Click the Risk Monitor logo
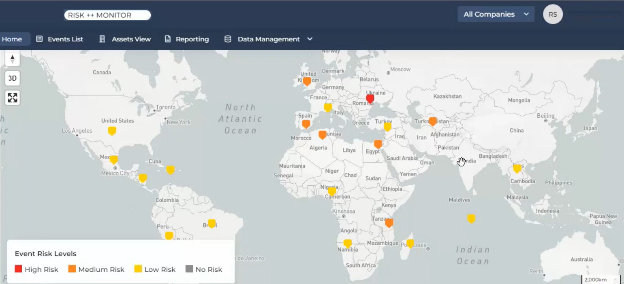Screen dimensions: 624x284 pos(107,15)
